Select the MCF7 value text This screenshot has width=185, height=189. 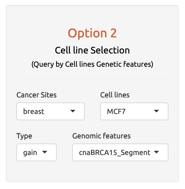116,111
